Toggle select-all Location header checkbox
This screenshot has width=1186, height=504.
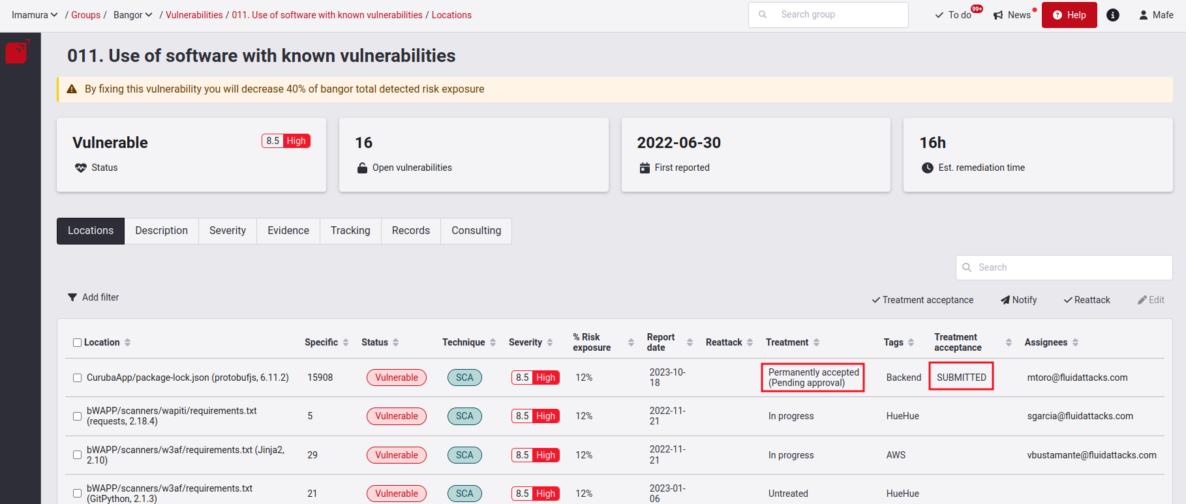point(77,343)
